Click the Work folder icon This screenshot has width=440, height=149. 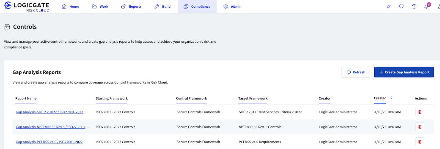[x=94, y=7]
